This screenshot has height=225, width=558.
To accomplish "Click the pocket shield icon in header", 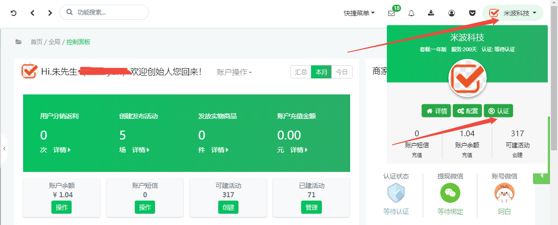I will (x=472, y=13).
